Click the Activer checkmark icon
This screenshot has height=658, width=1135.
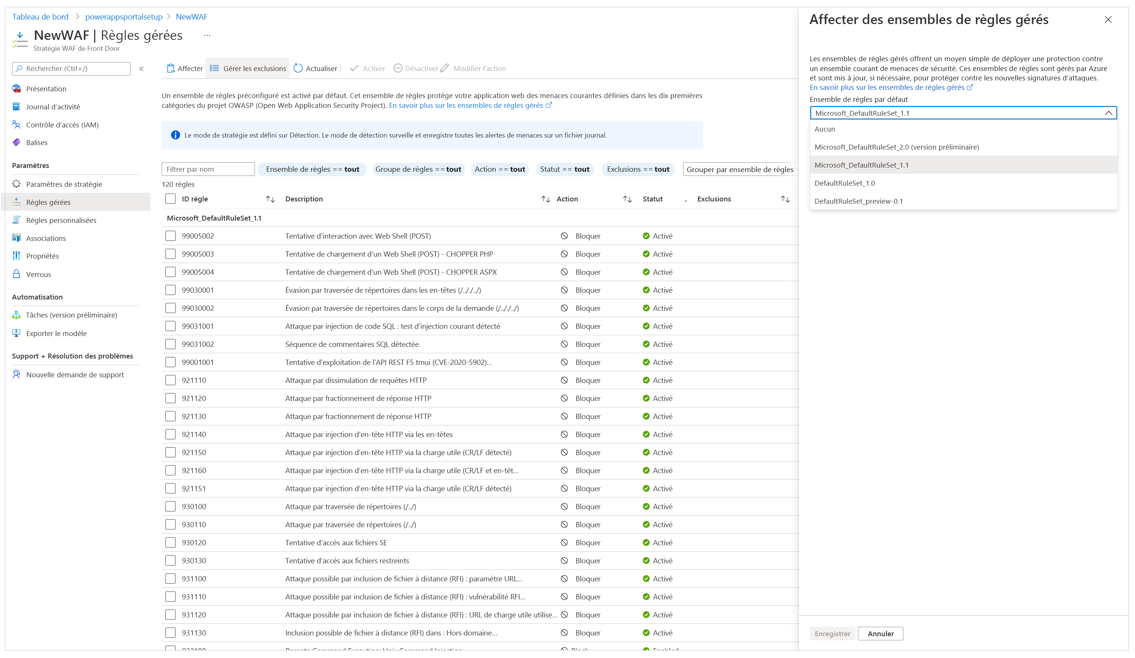coord(354,68)
